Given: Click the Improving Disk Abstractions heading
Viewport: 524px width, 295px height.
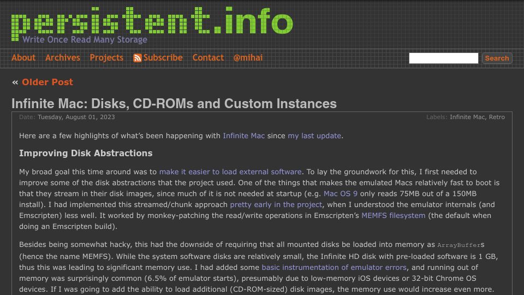Looking at the screenshot, I should (x=86, y=153).
